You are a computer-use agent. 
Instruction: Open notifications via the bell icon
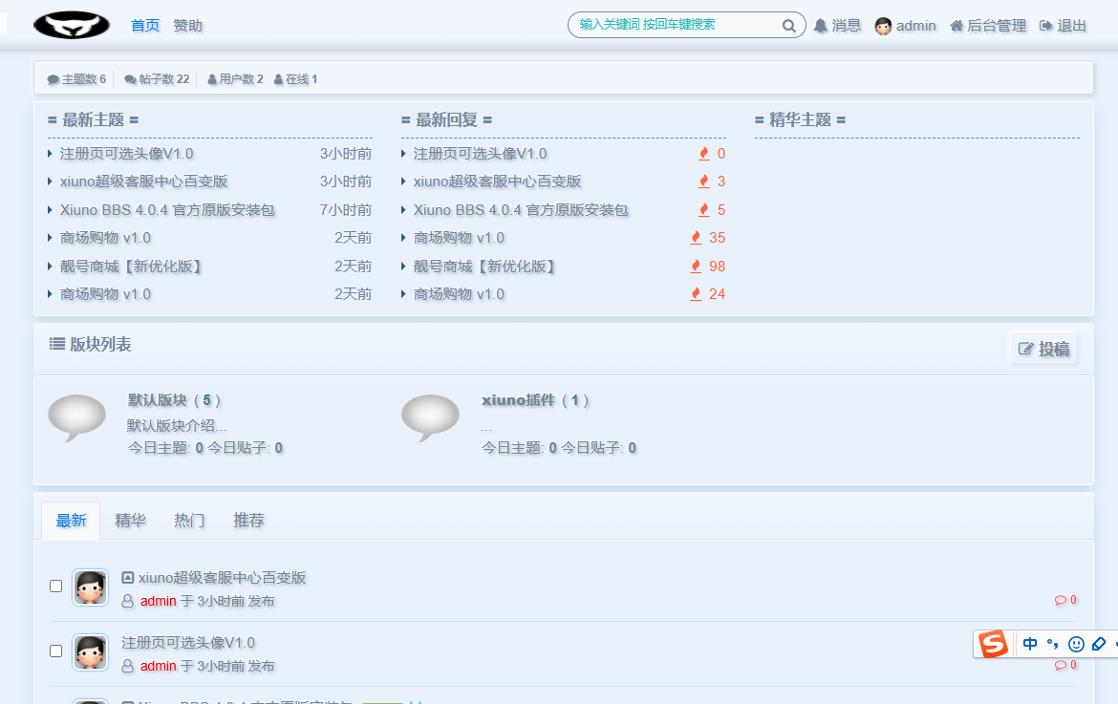pos(821,26)
